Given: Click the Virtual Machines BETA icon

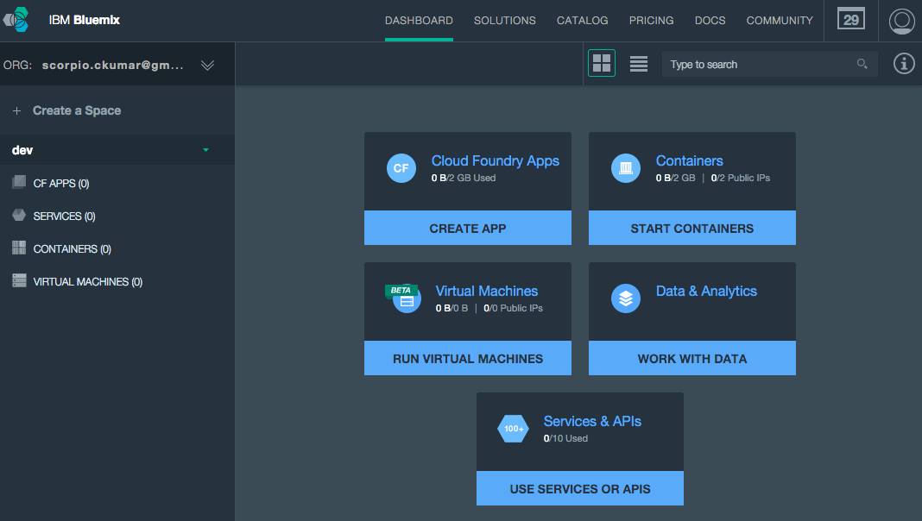Looking at the screenshot, I should pos(403,298).
